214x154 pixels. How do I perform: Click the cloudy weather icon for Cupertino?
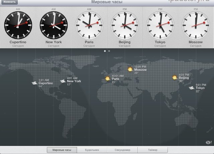(x=34, y=83)
